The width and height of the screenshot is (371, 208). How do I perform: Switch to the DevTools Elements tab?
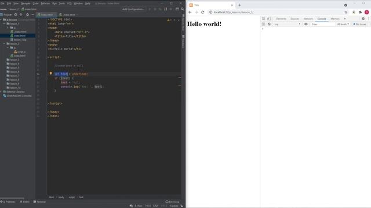(x=281, y=18)
